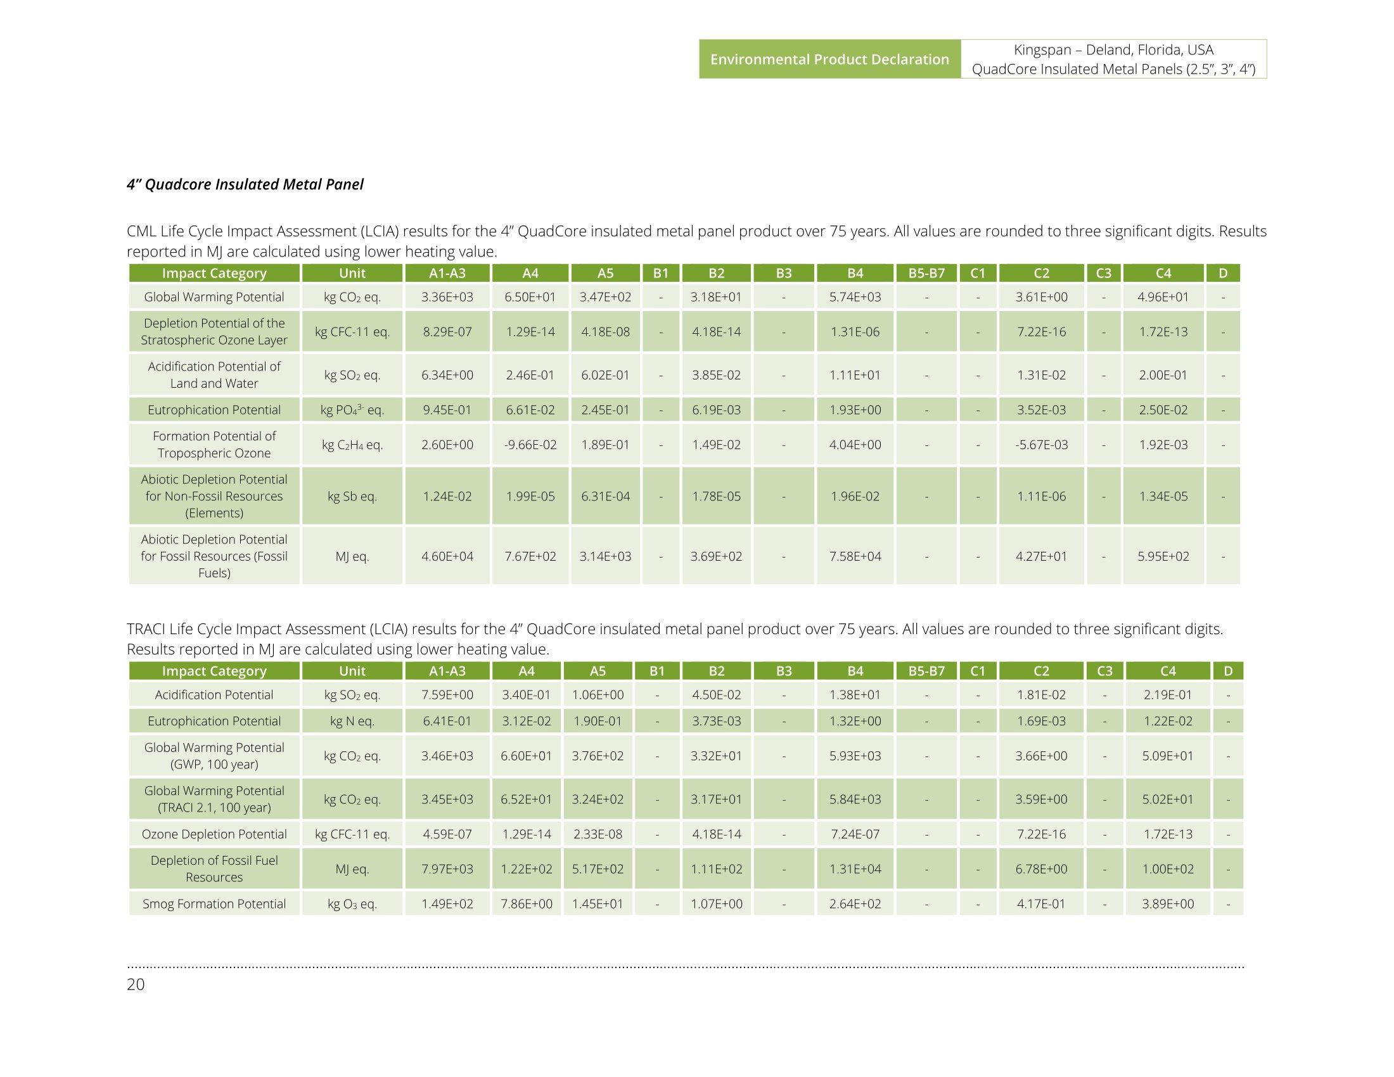Click value 1.31E-06 in Ozone Layer row
1394x1077 pixels.
855,332
